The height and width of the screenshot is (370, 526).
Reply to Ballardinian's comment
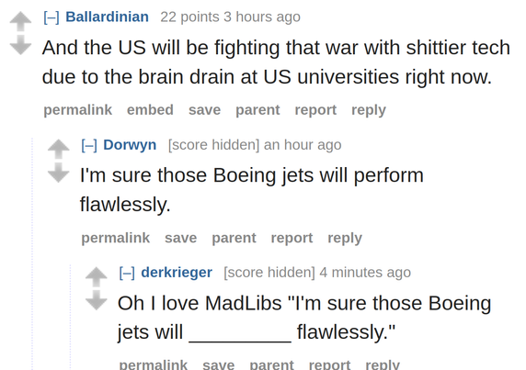click(x=369, y=110)
